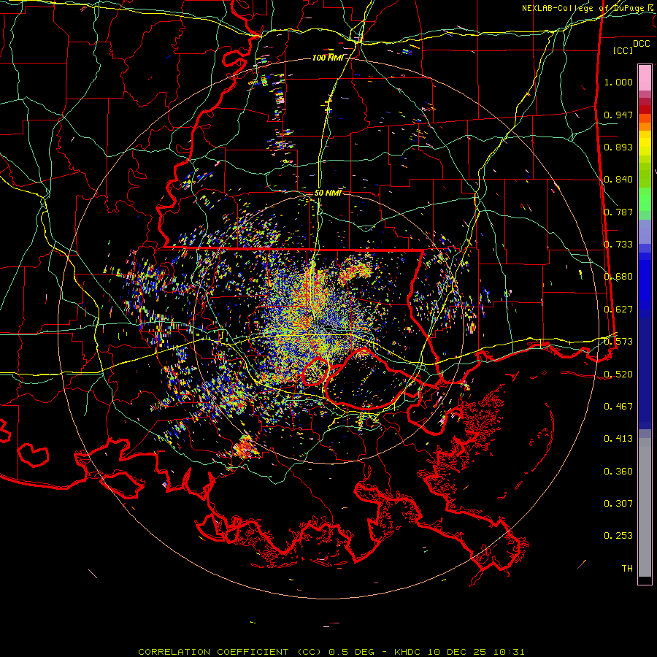Click the 100 NMI range ring label
Screen dimensions: 657x657
[x=328, y=58]
